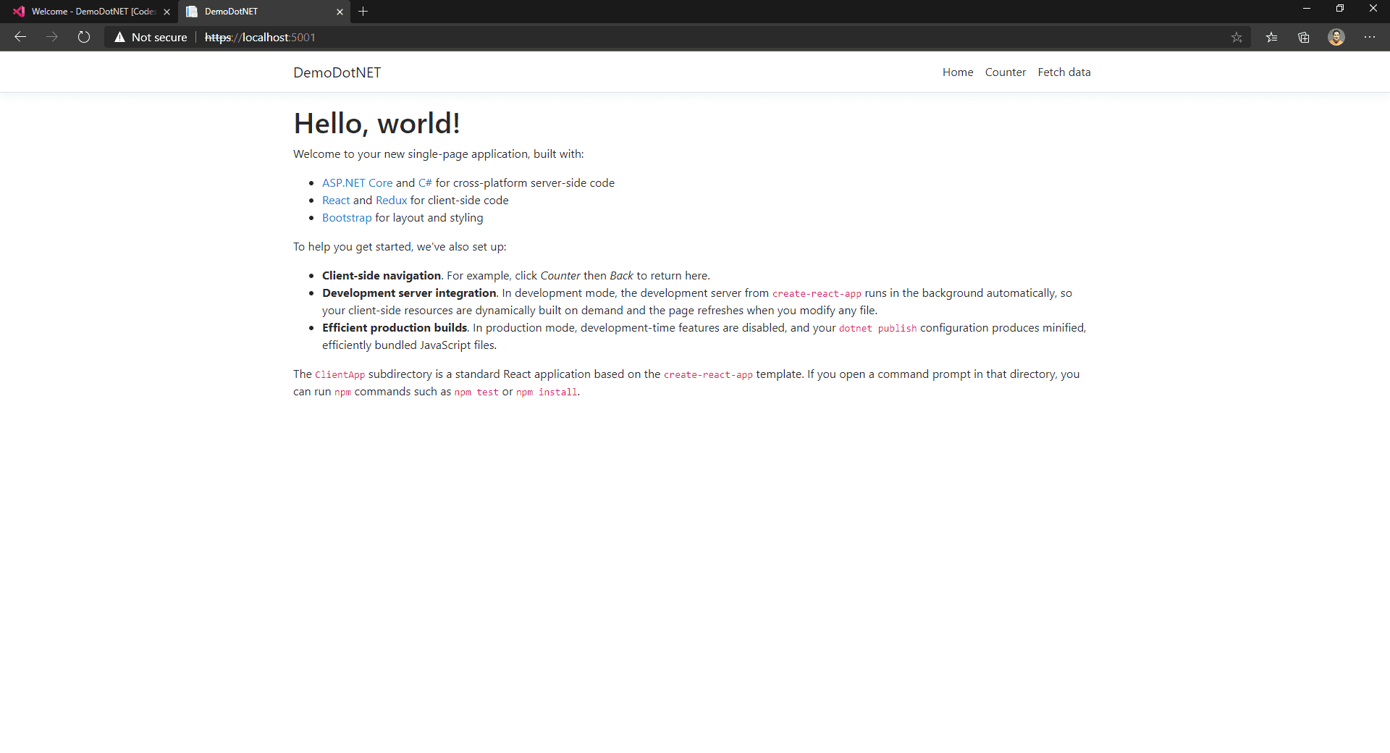Click the 'Development server integration' bold text
This screenshot has height=753, width=1390.
(x=409, y=293)
